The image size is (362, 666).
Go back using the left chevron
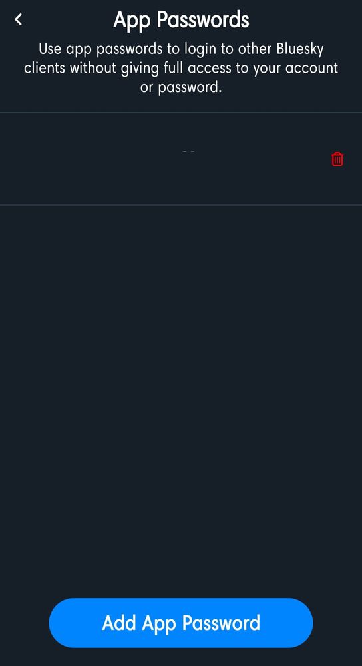(18, 19)
